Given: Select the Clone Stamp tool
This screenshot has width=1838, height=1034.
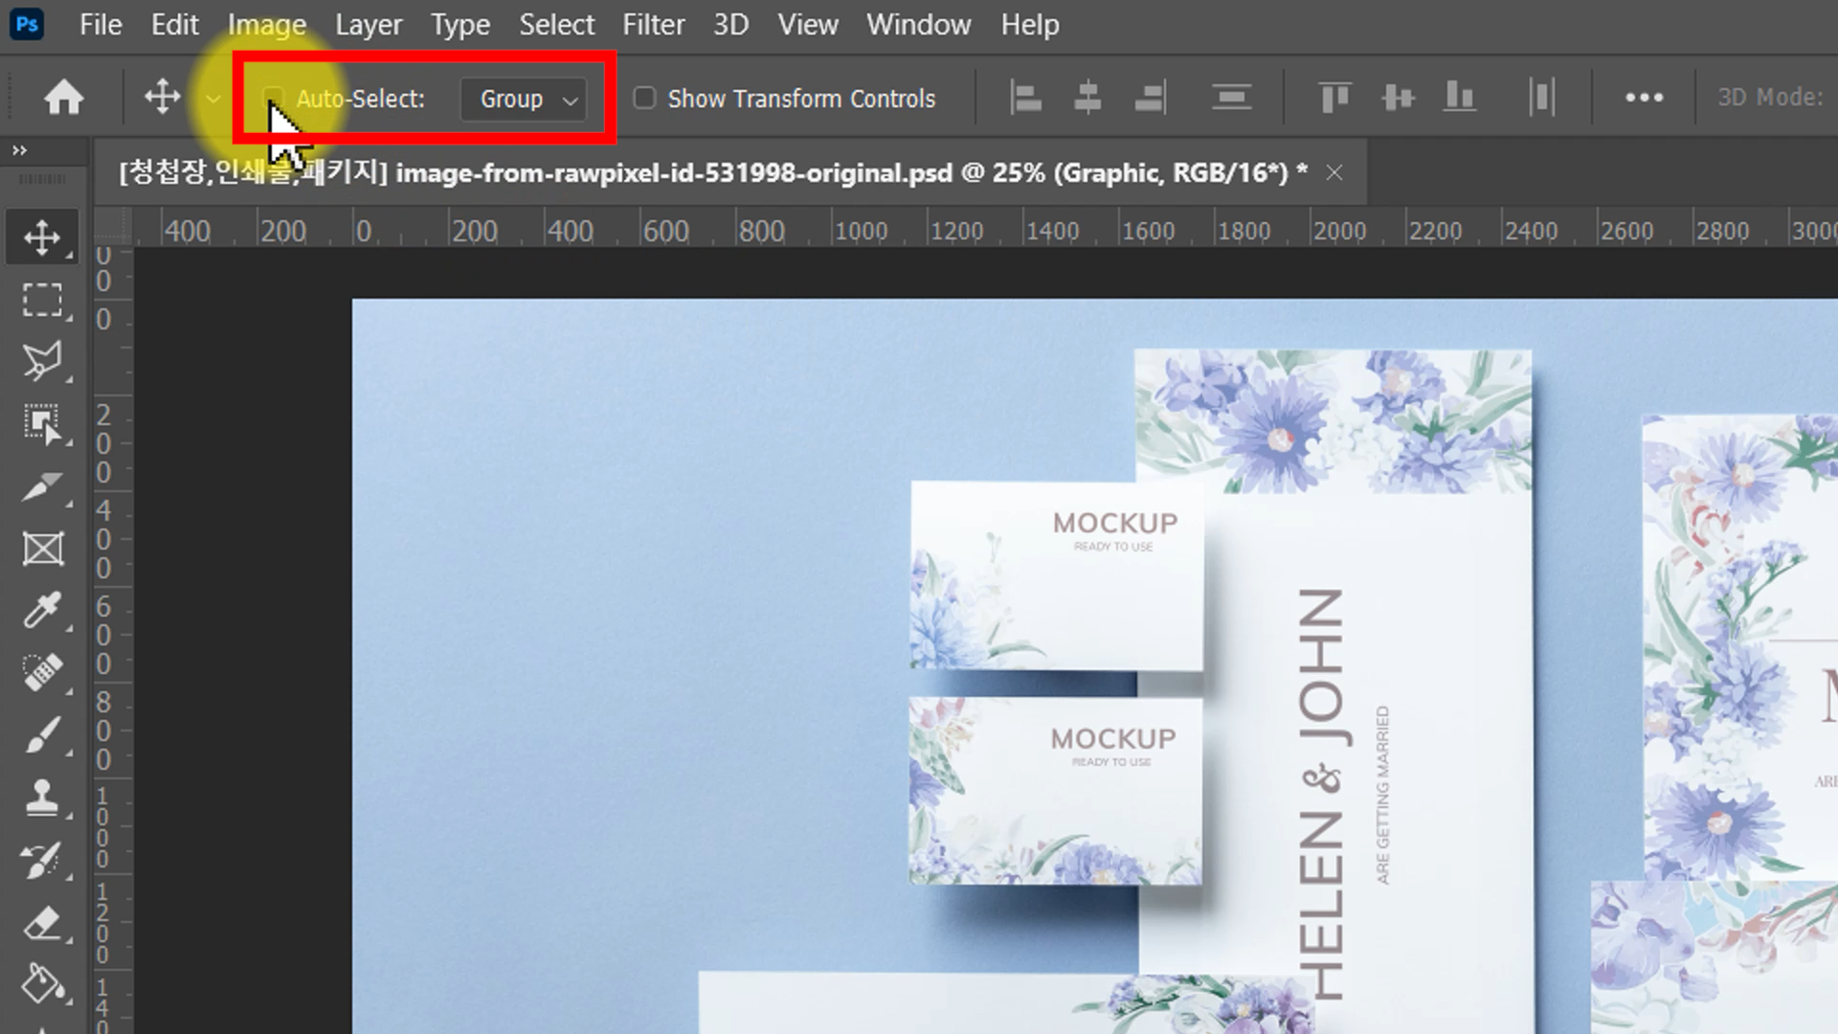Looking at the screenshot, I should tap(42, 797).
